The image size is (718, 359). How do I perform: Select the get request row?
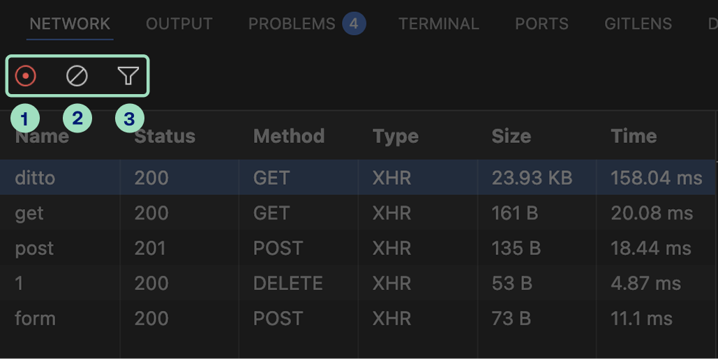pos(29,213)
